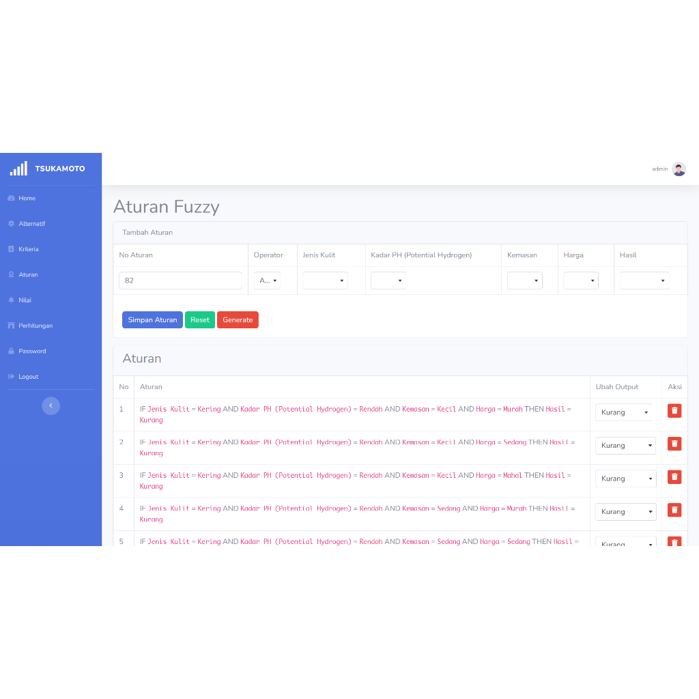Open the Jenis Kulit dropdown
Image resolution: width=699 pixels, height=699 pixels.
326,281
